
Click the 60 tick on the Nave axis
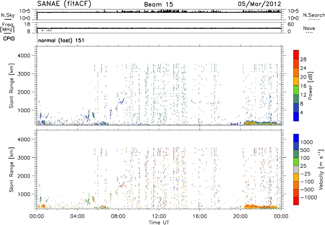click(x=291, y=24)
